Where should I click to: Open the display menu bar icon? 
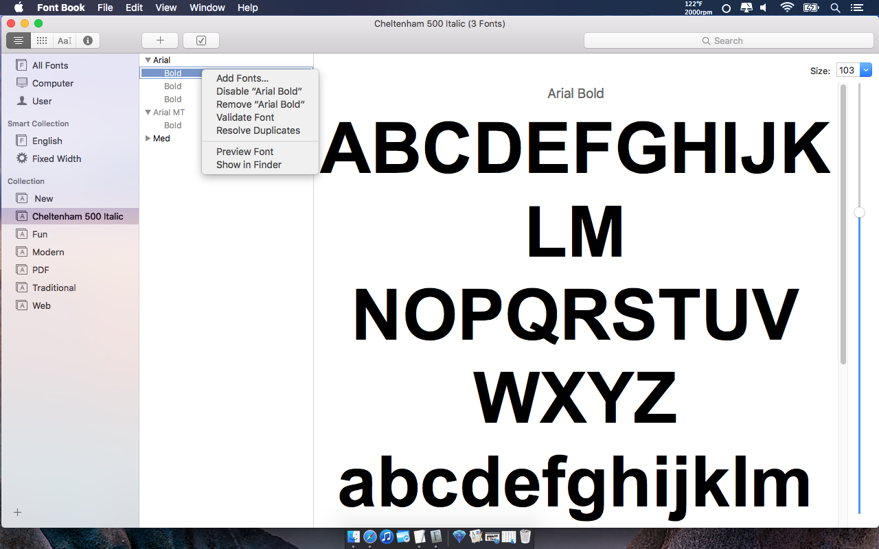coord(746,8)
